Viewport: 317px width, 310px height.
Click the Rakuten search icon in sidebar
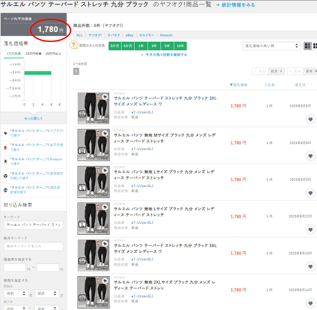(x=5, y=147)
